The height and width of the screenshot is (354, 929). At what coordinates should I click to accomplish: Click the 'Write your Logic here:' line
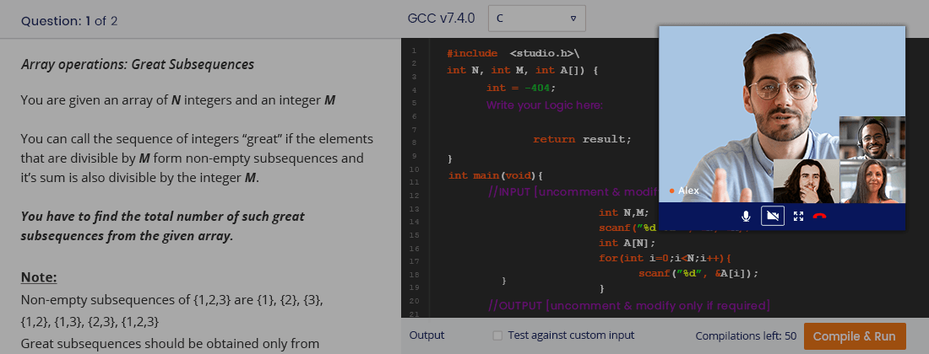[544, 105]
